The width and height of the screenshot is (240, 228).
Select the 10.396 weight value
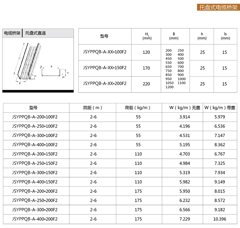[x=219, y=219]
